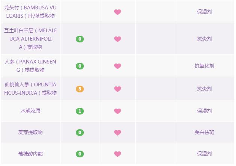Click green 0 badge for 葡糖酸内酯
236x166 pixels.
tap(80, 154)
